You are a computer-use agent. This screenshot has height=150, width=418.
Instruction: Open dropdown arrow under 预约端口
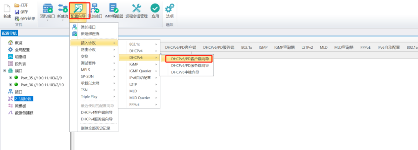(x=48, y=20)
